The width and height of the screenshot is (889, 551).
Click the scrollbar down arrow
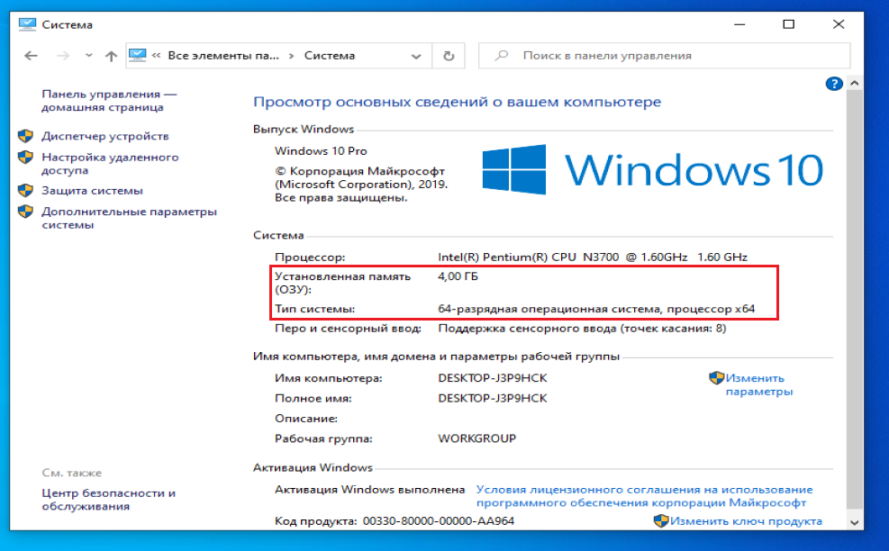(x=855, y=523)
